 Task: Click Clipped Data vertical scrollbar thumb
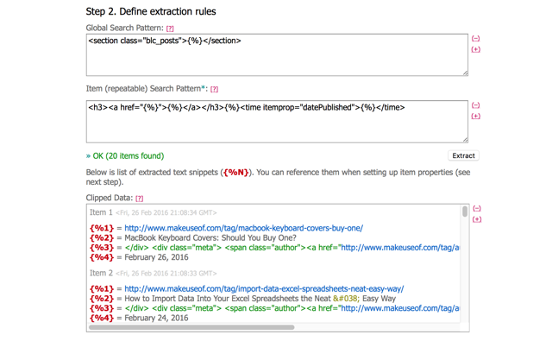465,212
